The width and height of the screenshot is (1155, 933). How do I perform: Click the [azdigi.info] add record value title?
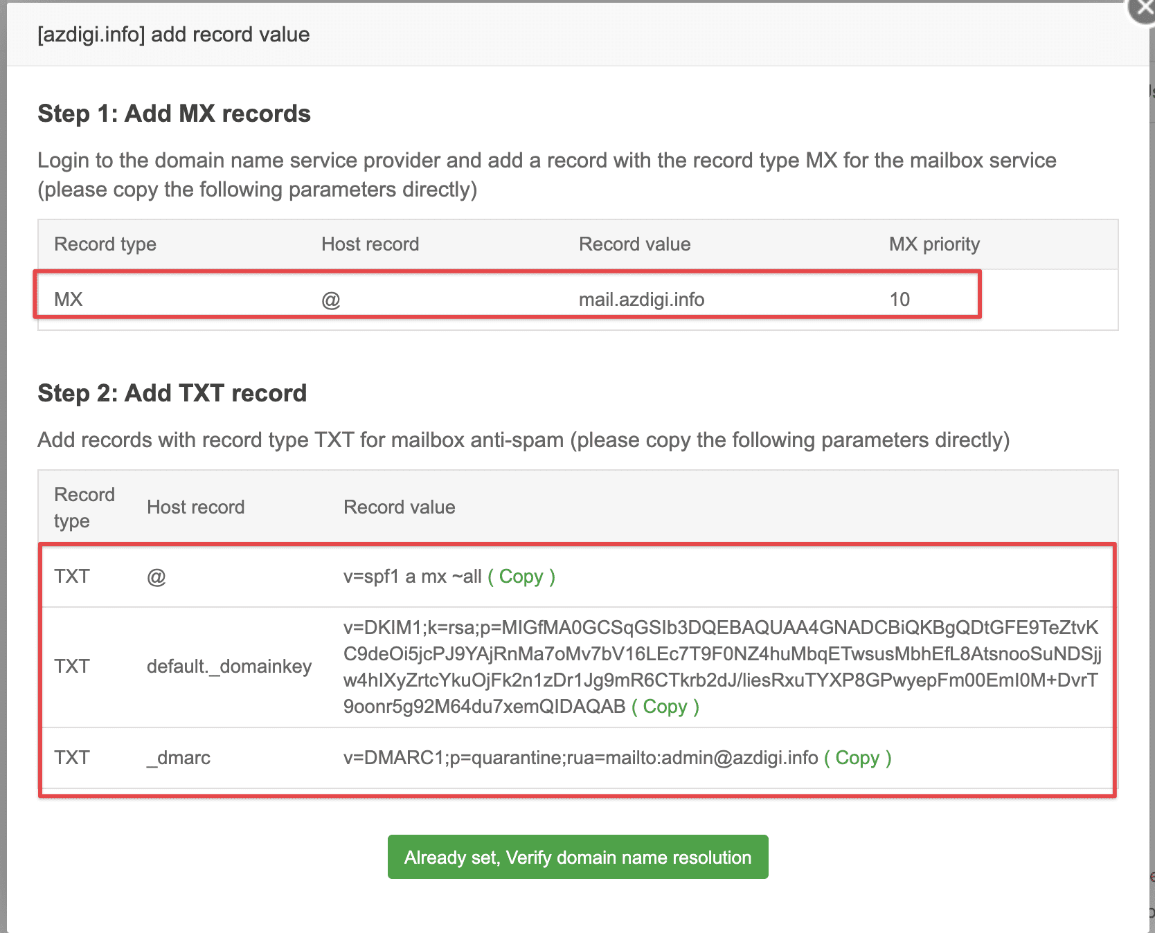point(173,35)
